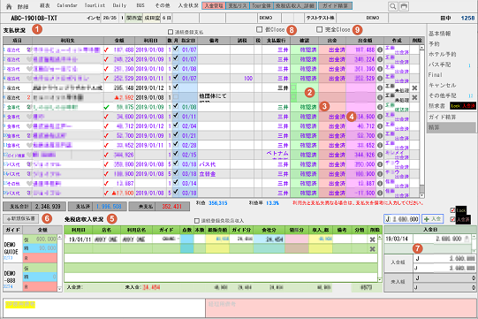Open キャンセル in the side panel
The image size is (478, 319).
click(443, 85)
